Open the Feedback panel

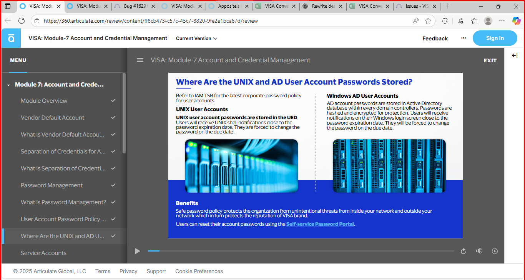435,38
